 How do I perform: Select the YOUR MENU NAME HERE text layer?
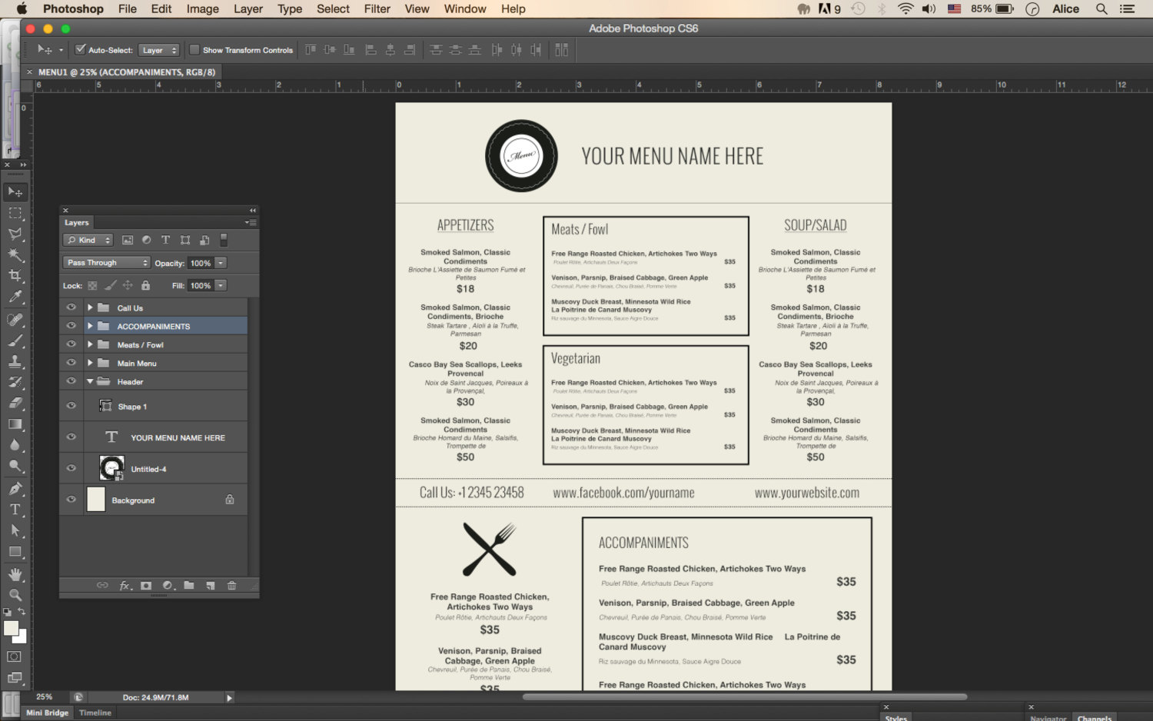pyautogui.click(x=178, y=437)
